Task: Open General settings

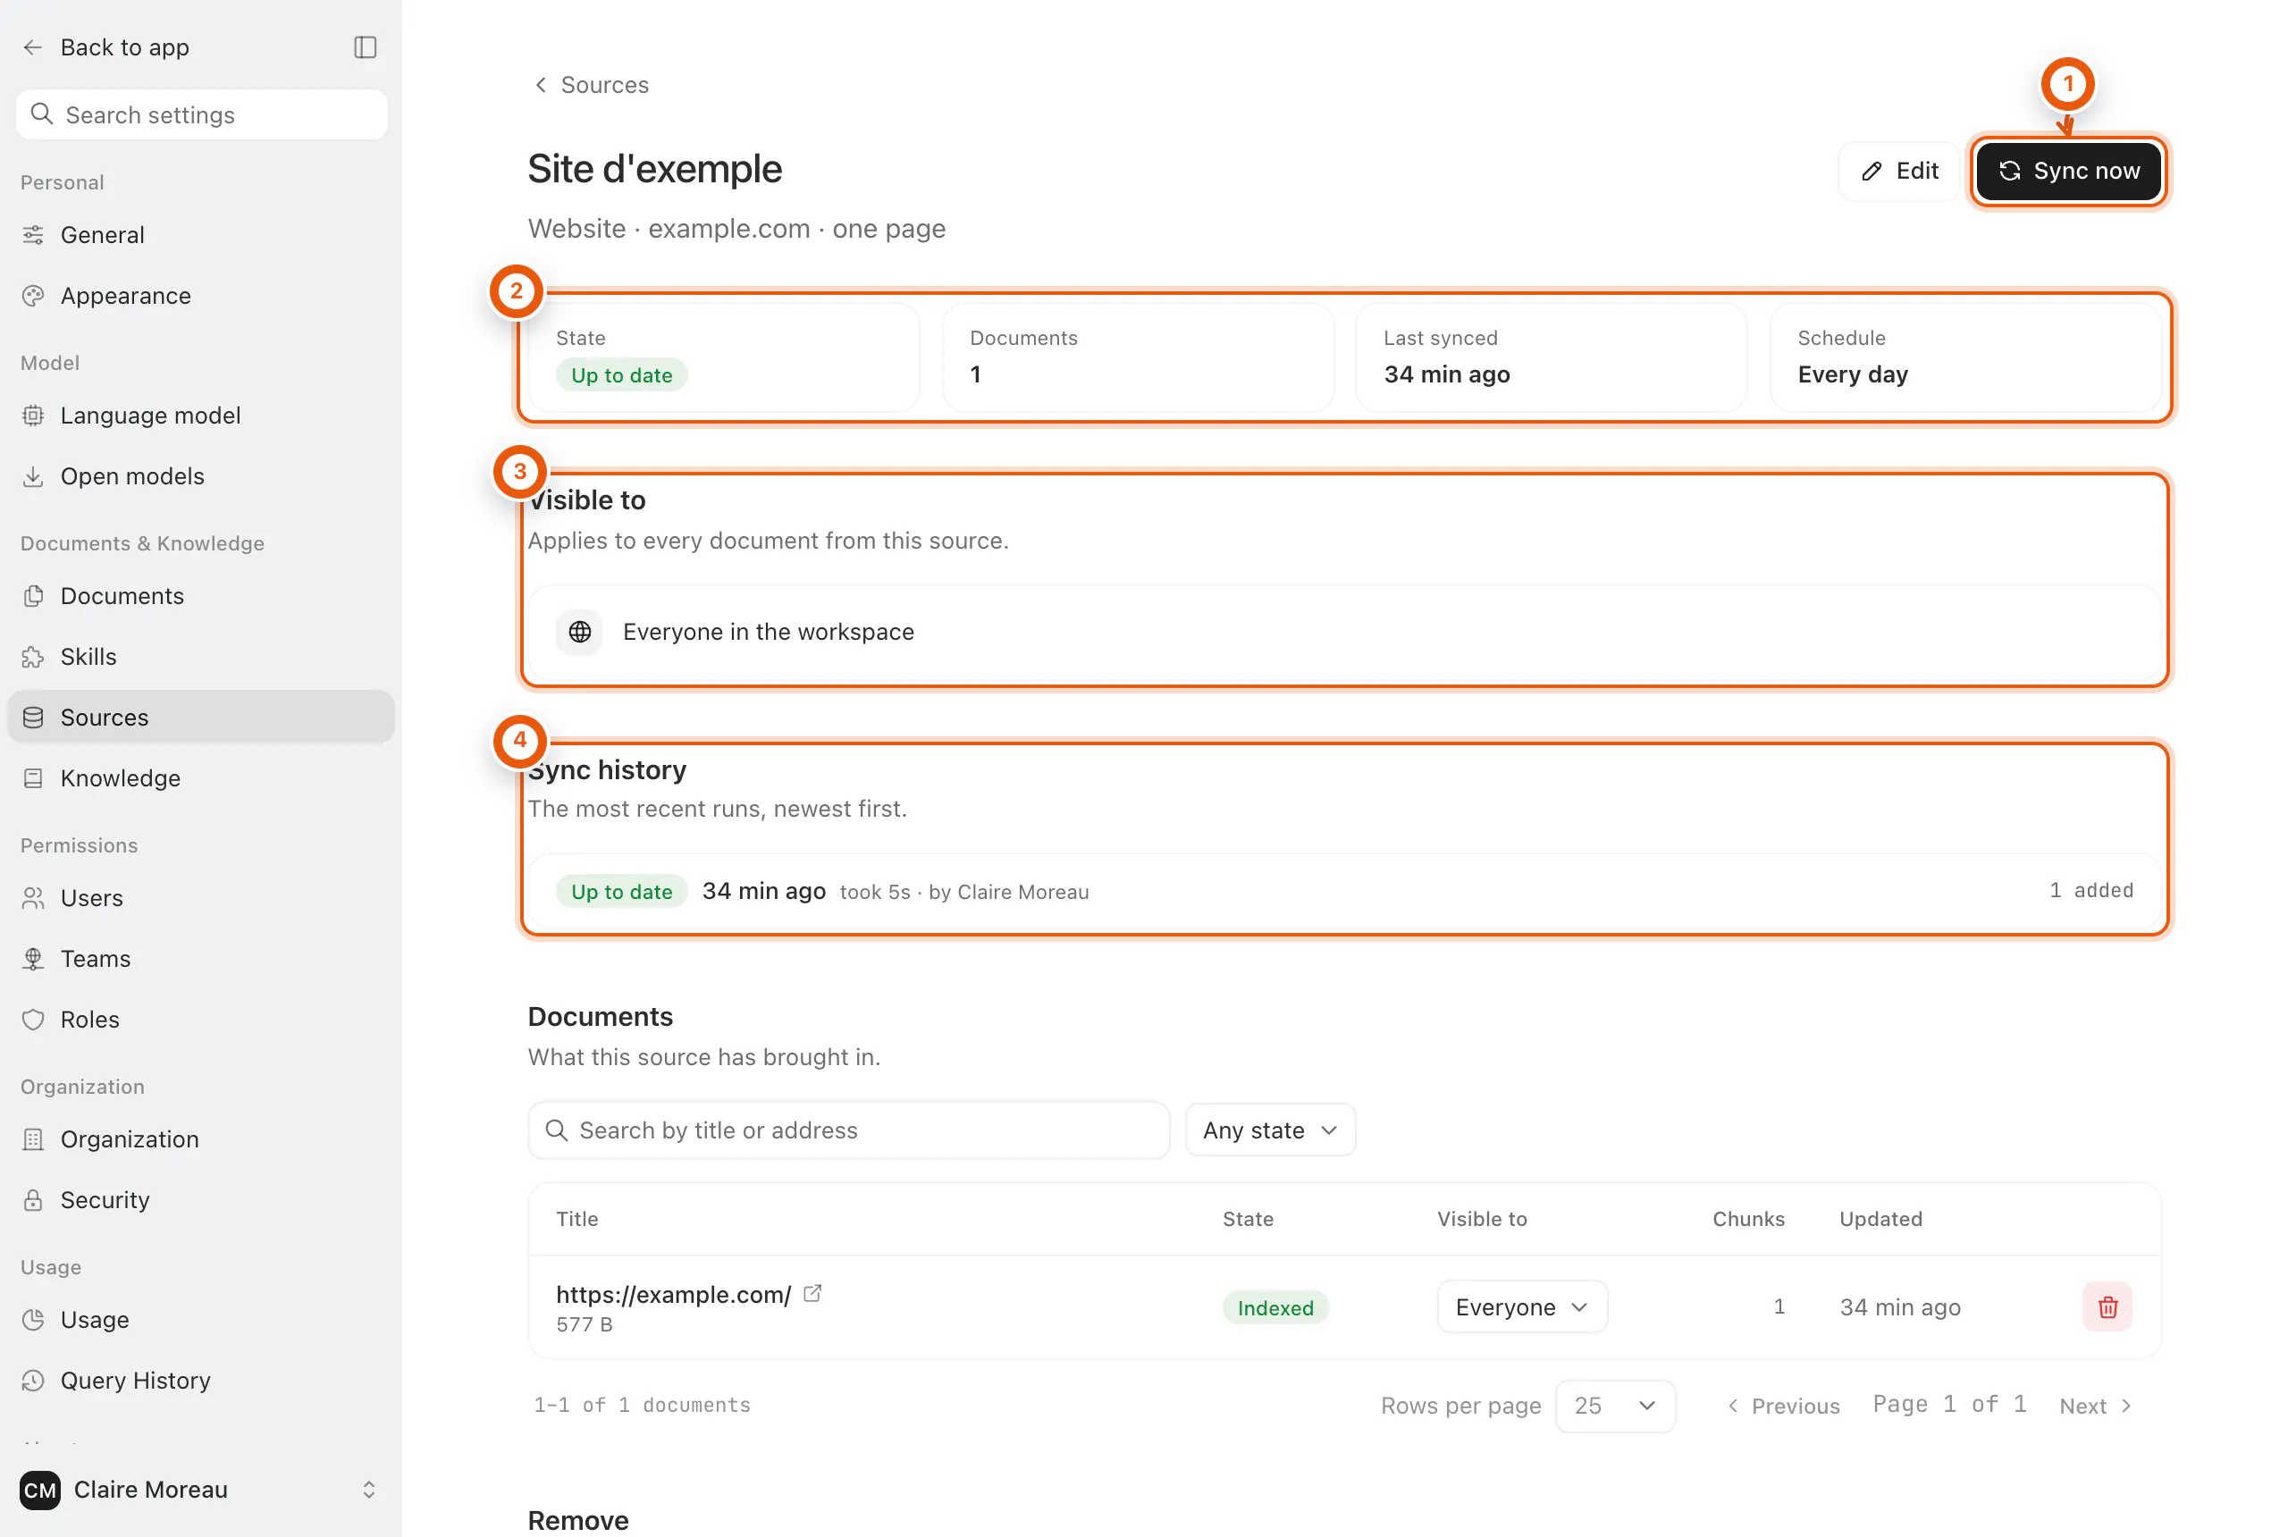Action: click(201, 235)
